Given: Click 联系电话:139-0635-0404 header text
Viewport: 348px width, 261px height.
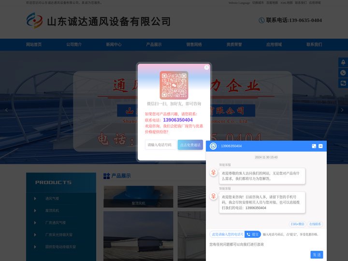Looking at the screenshot, I should click(x=294, y=20).
